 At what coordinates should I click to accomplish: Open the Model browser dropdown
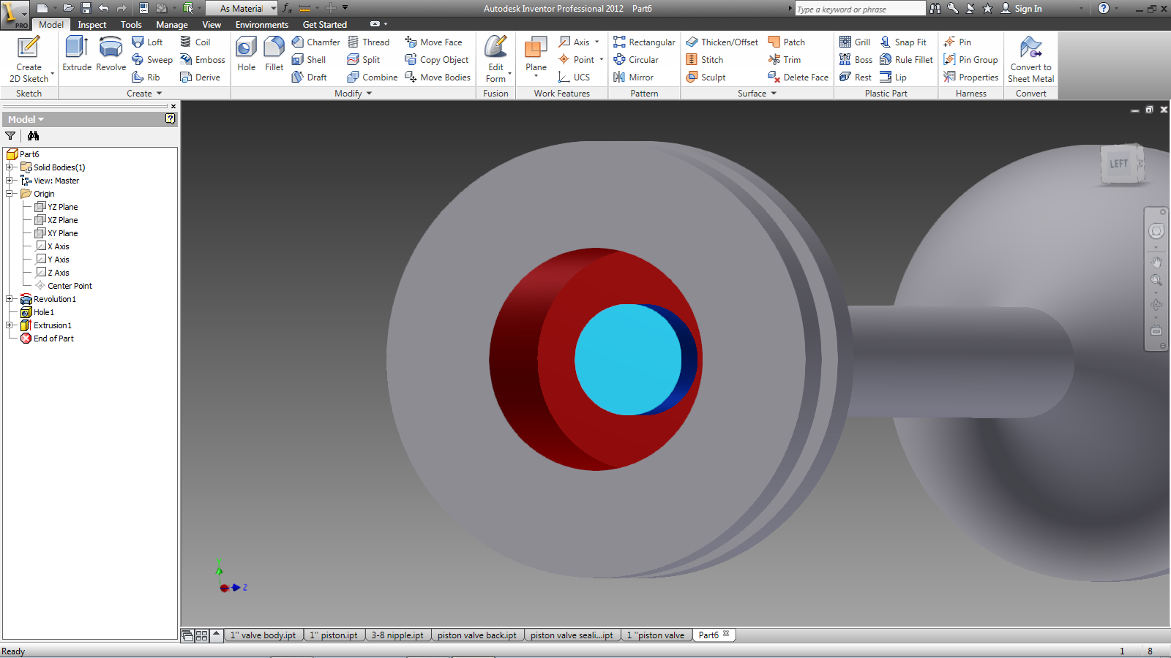(x=26, y=119)
